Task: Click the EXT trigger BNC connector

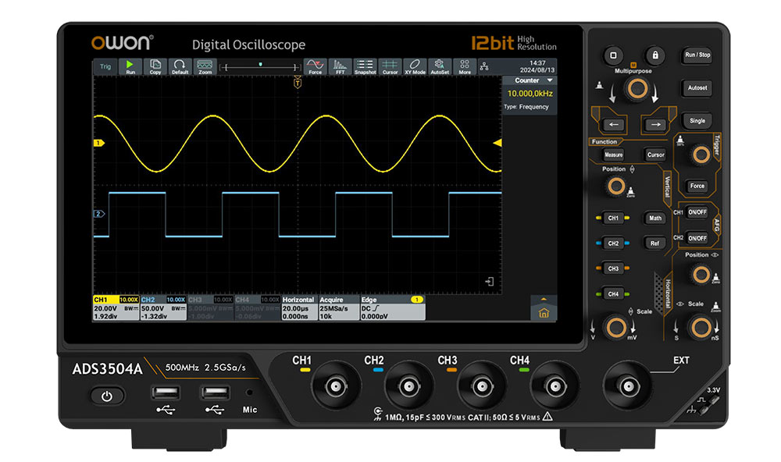Action: (x=628, y=386)
